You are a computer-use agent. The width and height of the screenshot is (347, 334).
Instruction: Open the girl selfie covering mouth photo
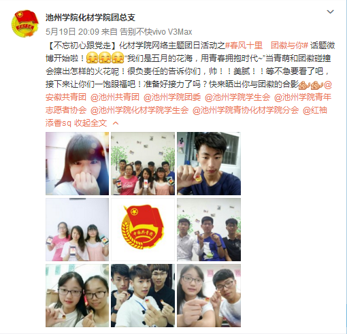point(77,163)
